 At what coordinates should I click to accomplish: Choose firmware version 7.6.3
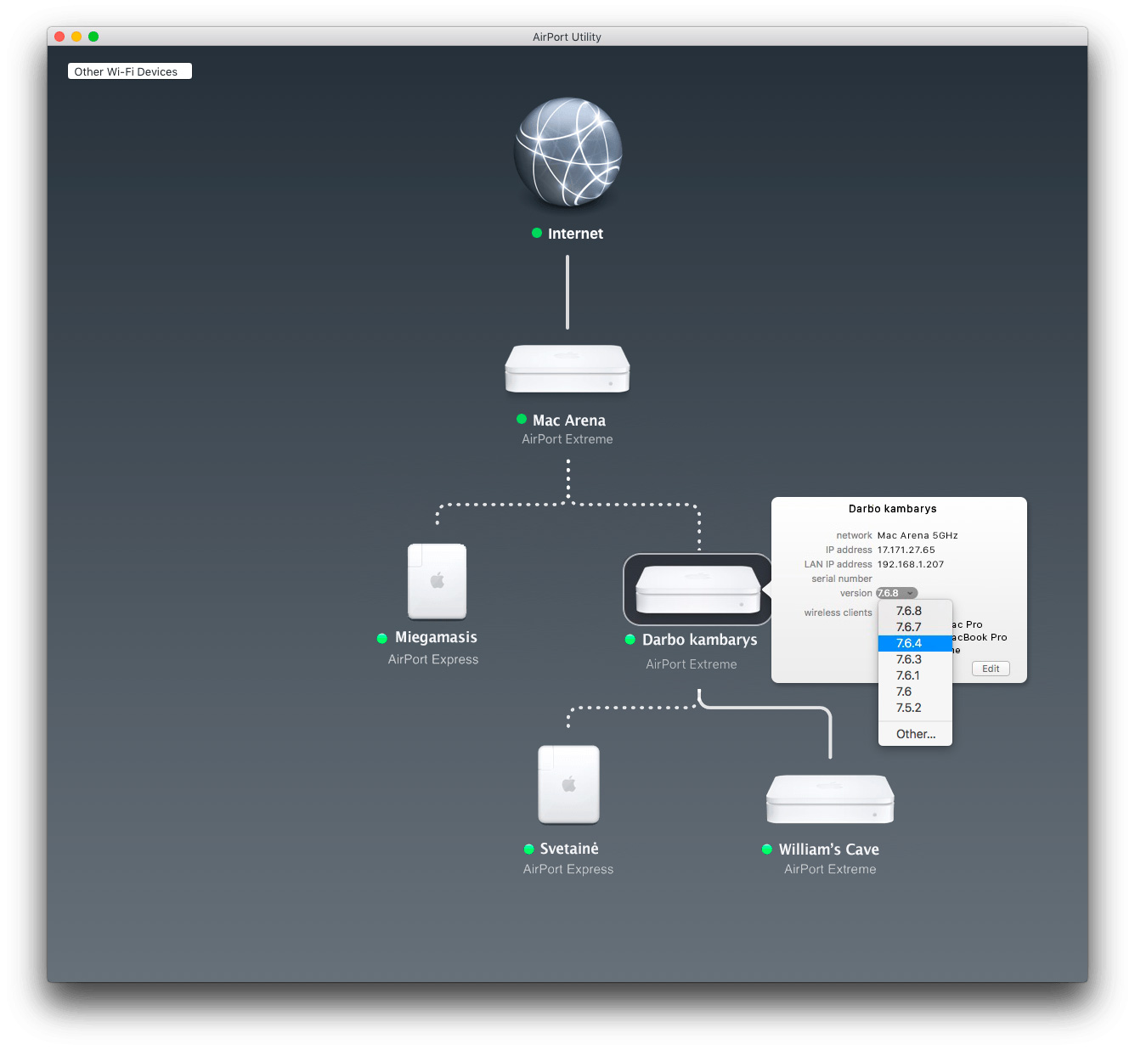915,659
